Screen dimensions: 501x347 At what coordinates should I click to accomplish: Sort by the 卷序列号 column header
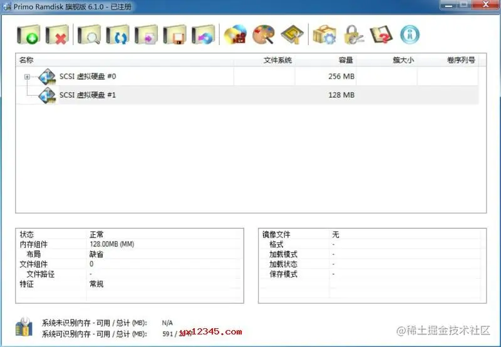pyautogui.click(x=448, y=60)
